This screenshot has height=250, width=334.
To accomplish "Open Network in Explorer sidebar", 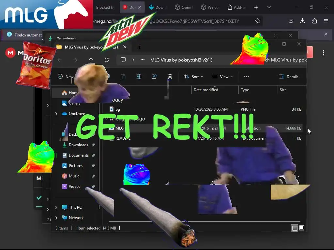I will pyautogui.click(x=72, y=218).
